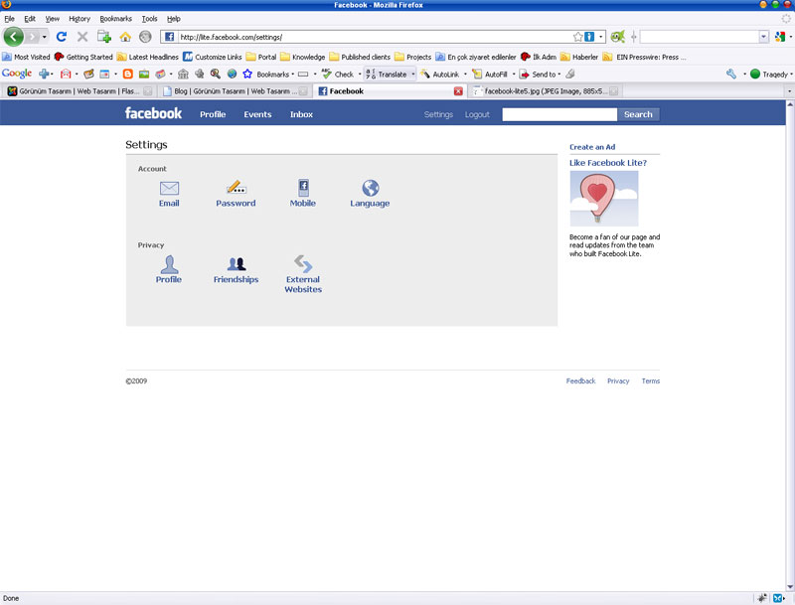Click the Blogger orange icon in Google toolbar
Screen dimensions: 795x605
(x=128, y=74)
